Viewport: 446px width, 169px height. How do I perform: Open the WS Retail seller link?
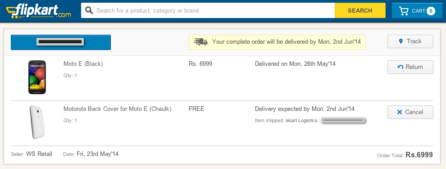point(39,154)
